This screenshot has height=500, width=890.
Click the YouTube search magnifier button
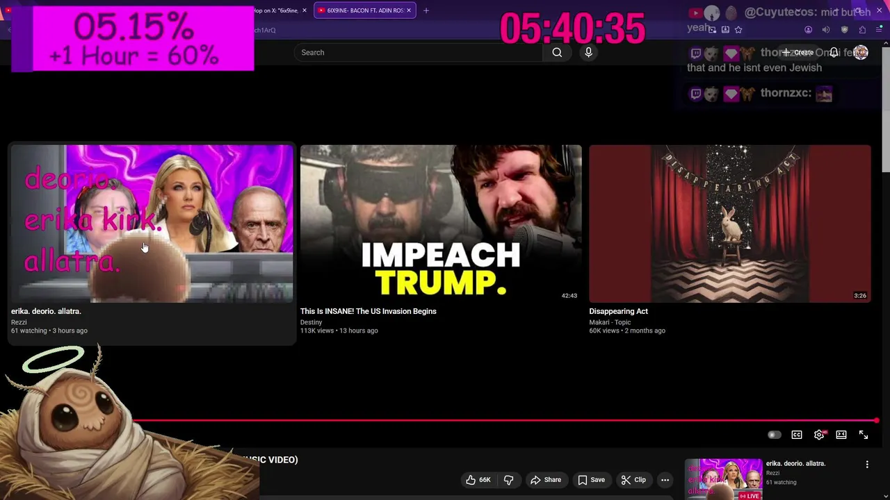tap(557, 52)
